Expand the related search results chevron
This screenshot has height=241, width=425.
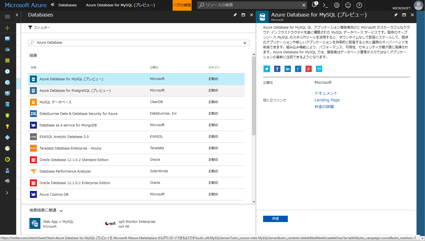(x=61, y=211)
